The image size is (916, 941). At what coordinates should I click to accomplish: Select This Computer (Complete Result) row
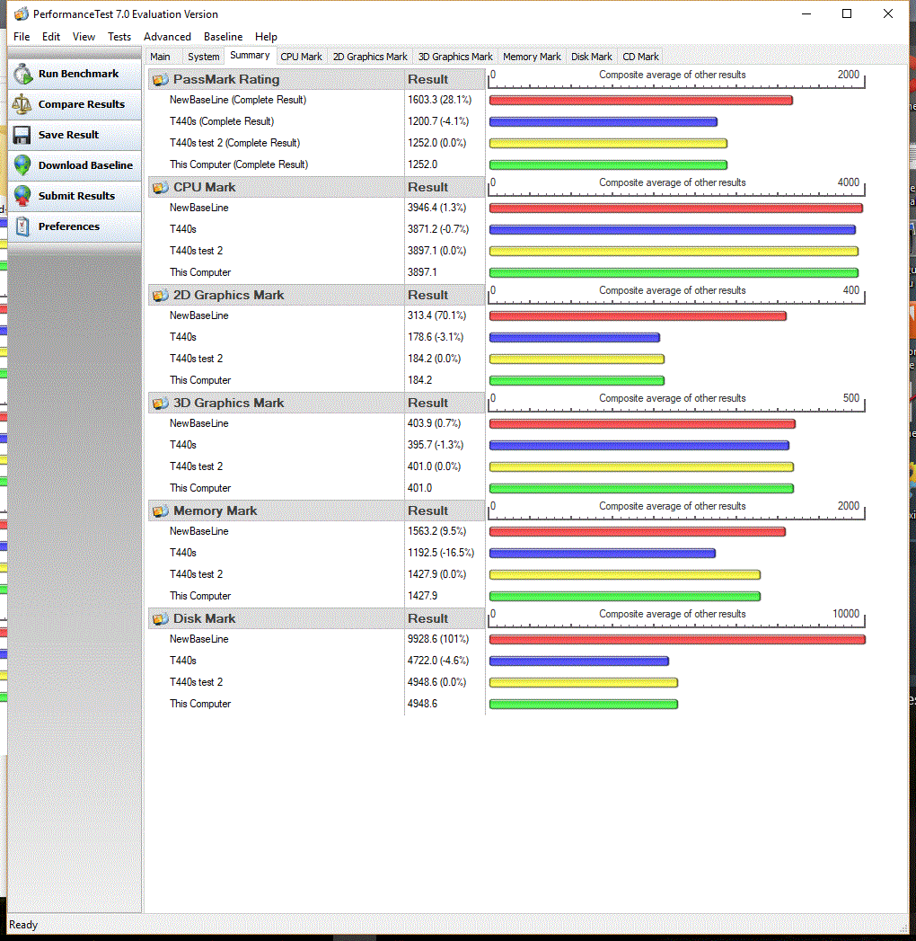[239, 164]
